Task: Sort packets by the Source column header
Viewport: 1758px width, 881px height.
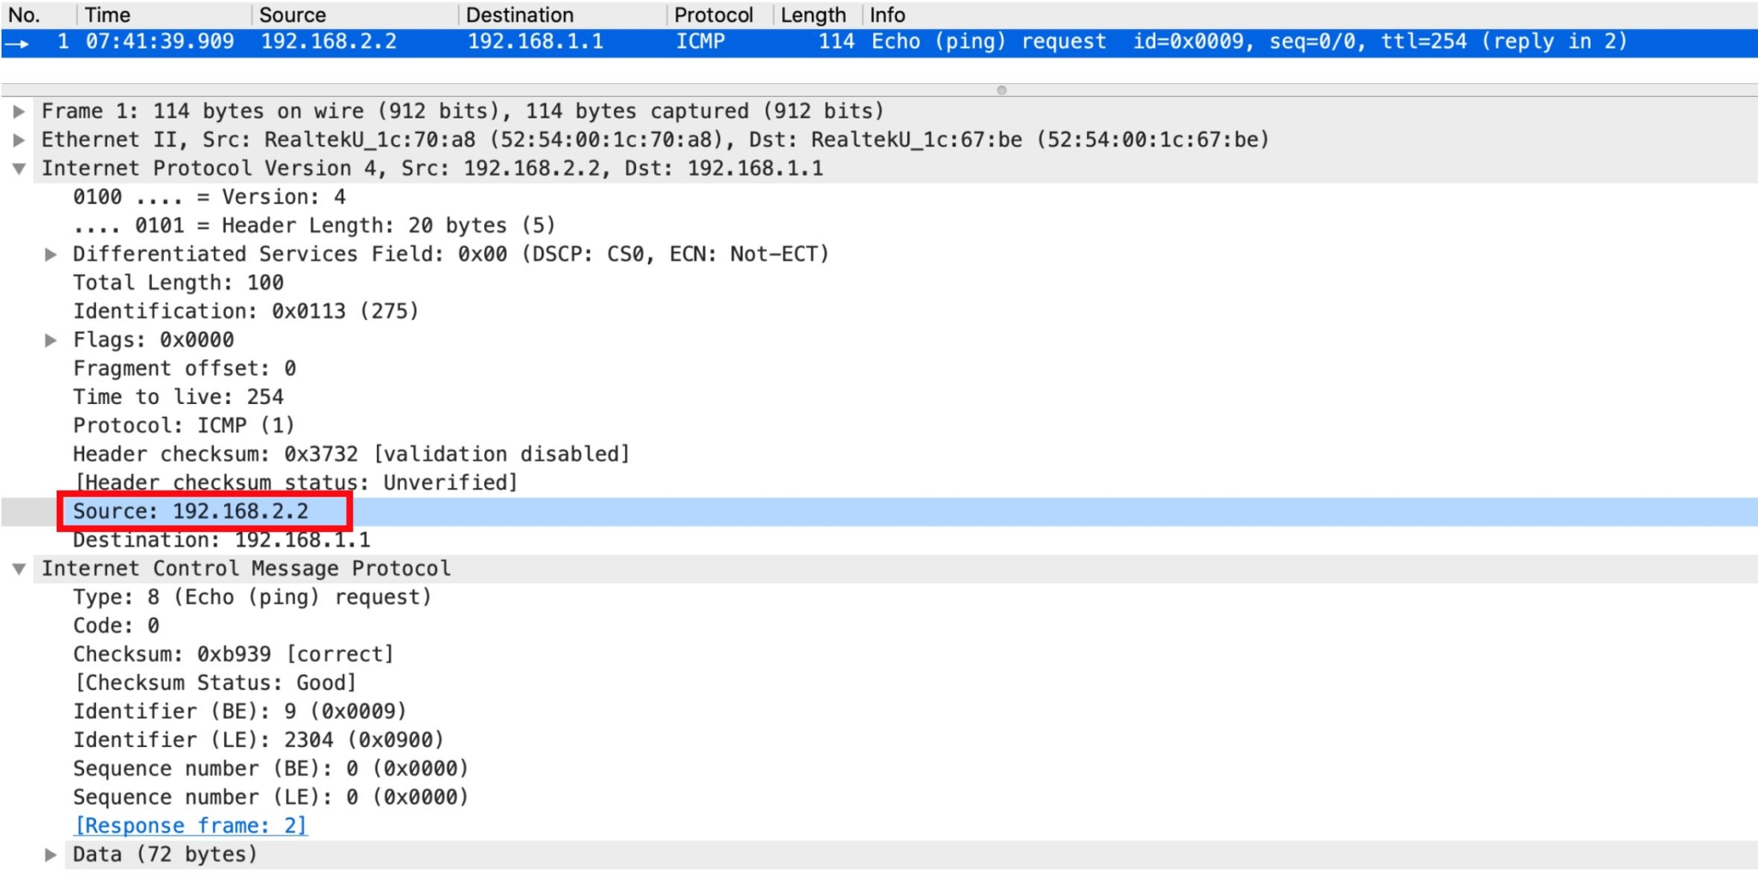Action: [x=293, y=15]
